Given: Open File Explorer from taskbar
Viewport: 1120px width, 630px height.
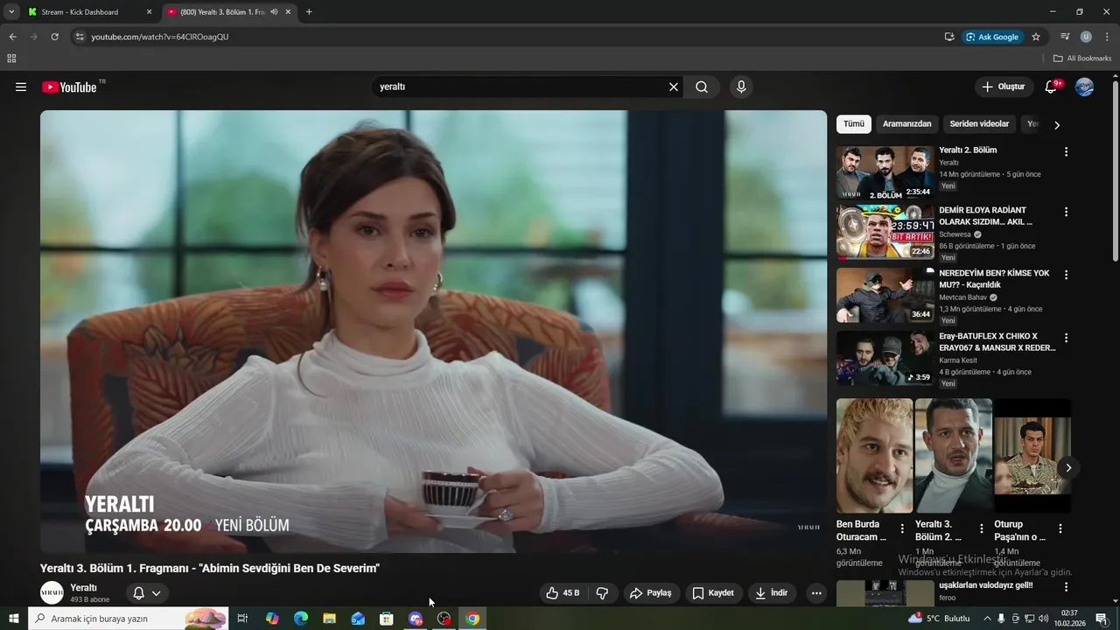Looking at the screenshot, I should click(x=329, y=619).
